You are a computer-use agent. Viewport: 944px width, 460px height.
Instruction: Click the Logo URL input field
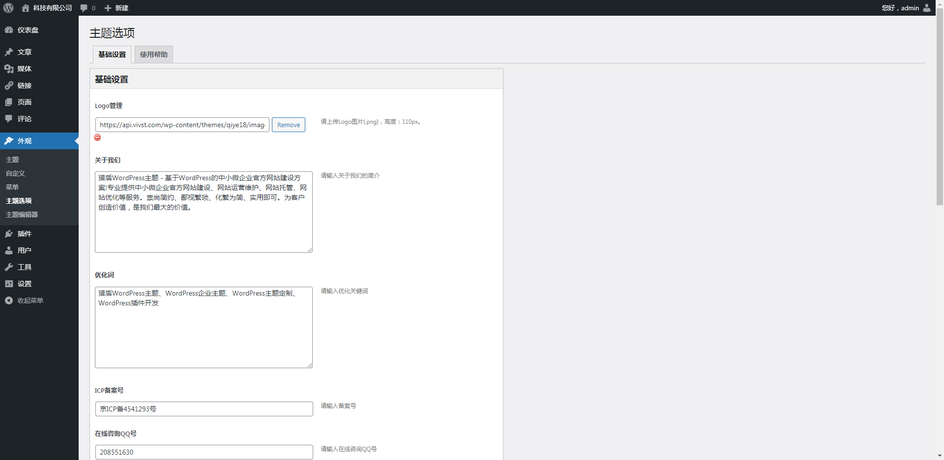[182, 125]
